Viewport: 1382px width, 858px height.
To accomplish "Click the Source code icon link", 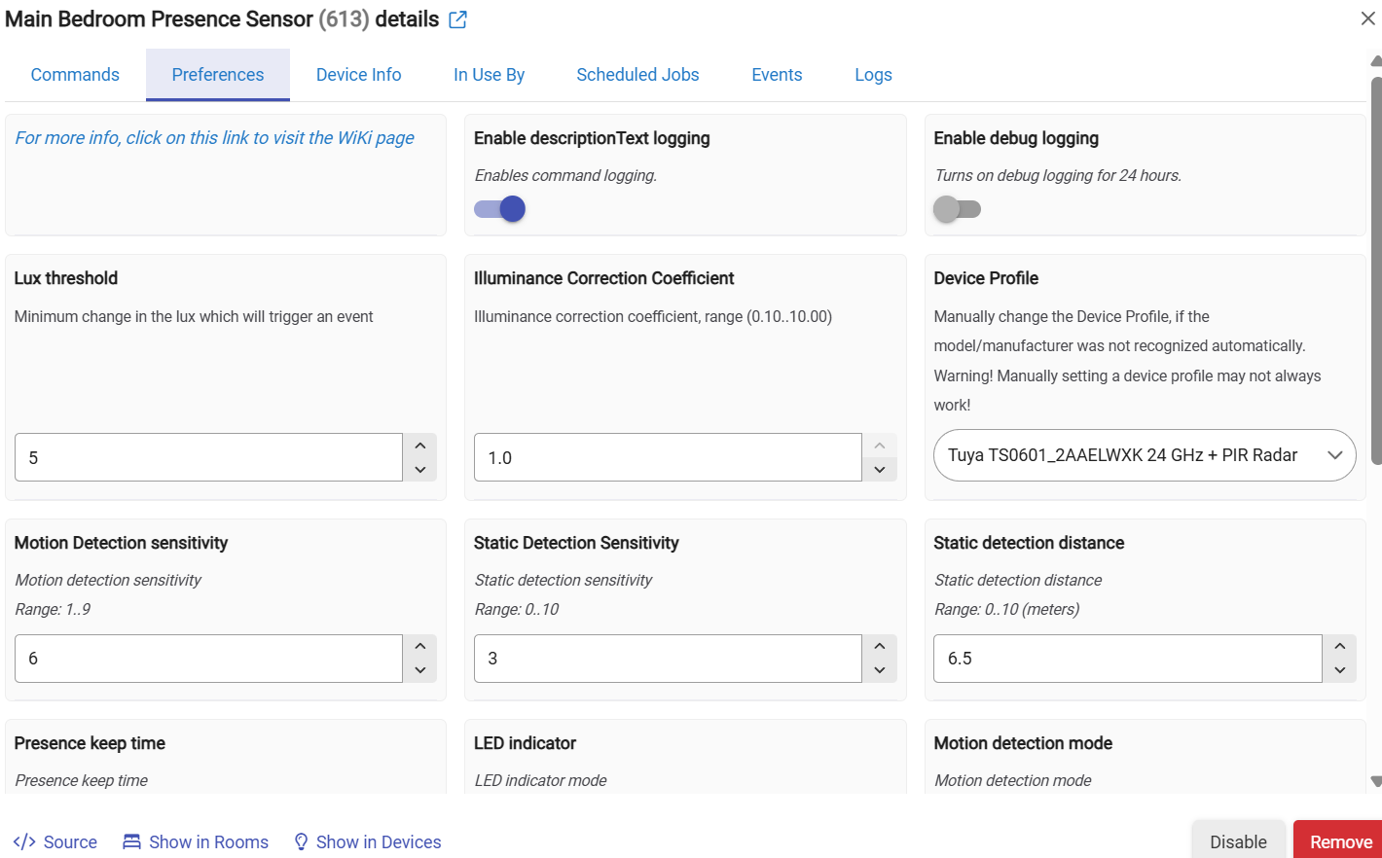I will pos(25,841).
